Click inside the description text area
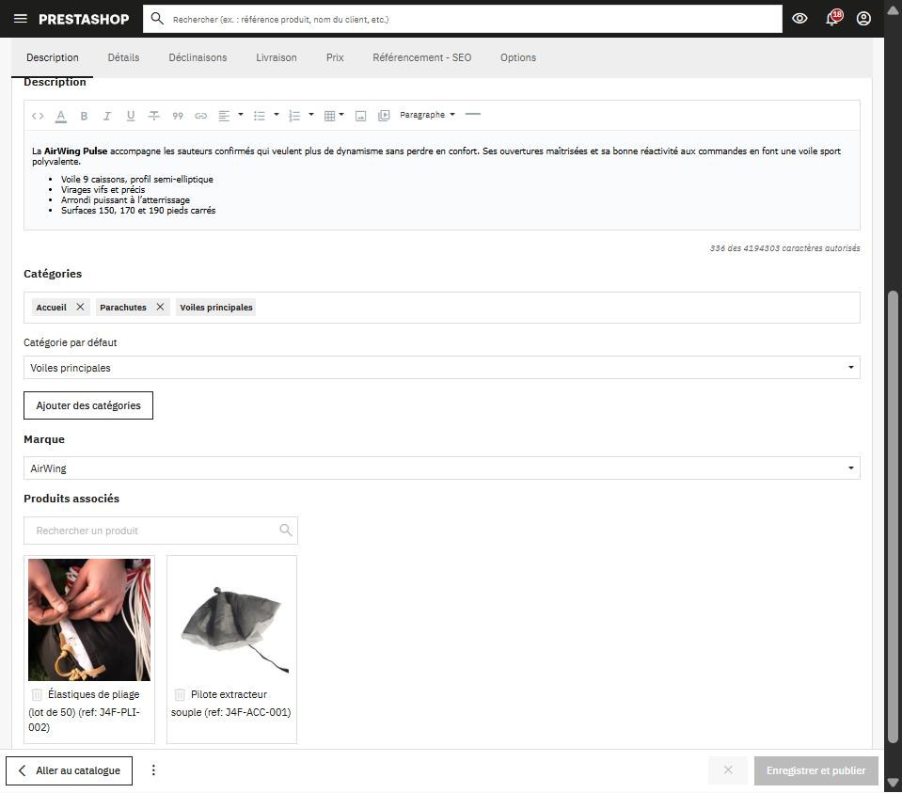The image size is (902, 793). tap(442, 180)
